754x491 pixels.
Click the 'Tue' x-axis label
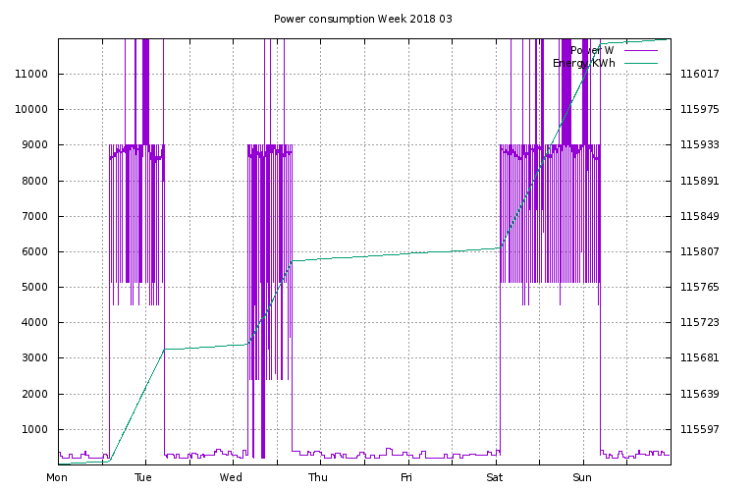(x=143, y=477)
